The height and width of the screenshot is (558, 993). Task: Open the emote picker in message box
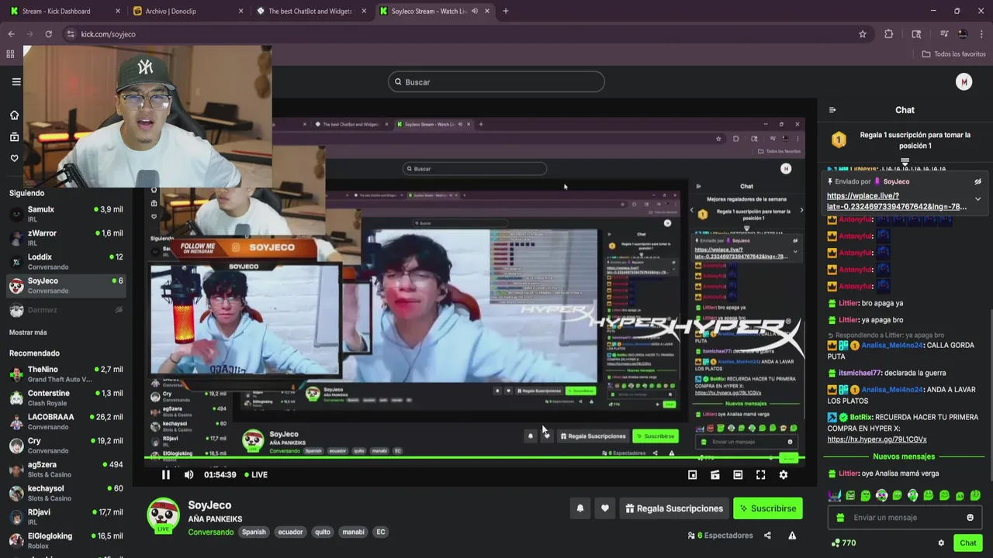coord(970,518)
